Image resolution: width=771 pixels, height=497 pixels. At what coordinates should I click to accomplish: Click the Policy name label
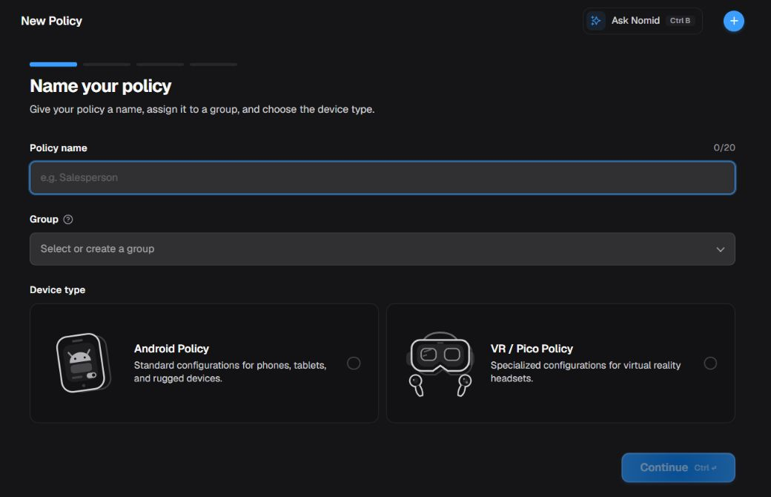point(59,148)
